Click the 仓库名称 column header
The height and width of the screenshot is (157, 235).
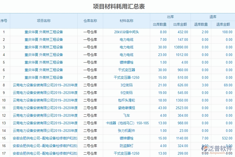[x=90, y=20]
